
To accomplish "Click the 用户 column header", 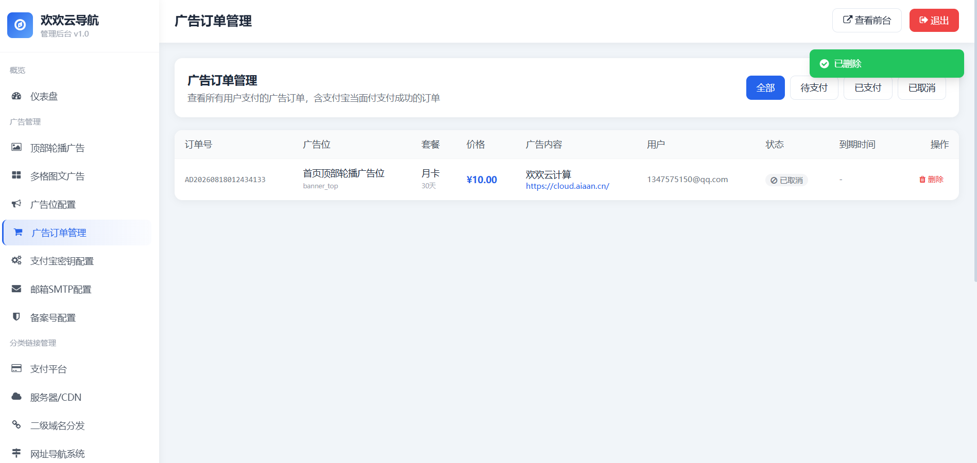I will pos(656,145).
